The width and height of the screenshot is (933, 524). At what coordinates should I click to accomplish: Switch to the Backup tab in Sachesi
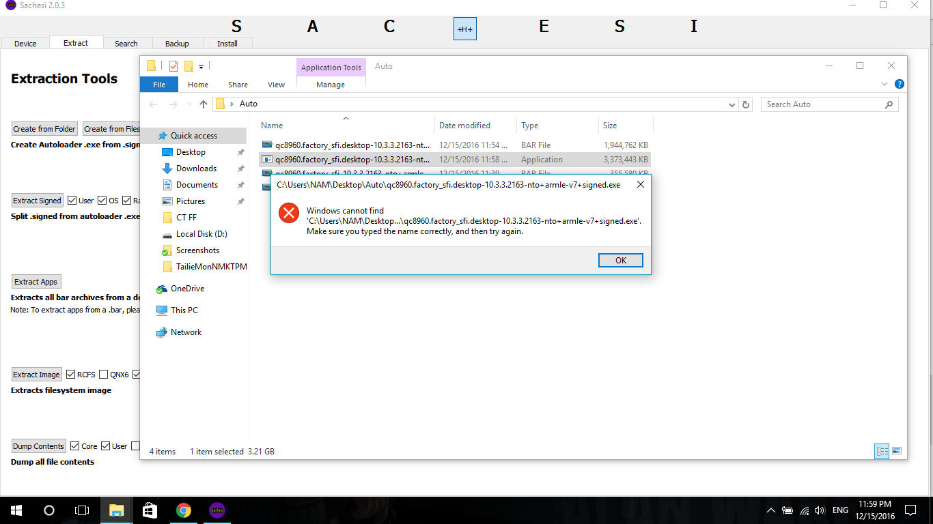(177, 44)
